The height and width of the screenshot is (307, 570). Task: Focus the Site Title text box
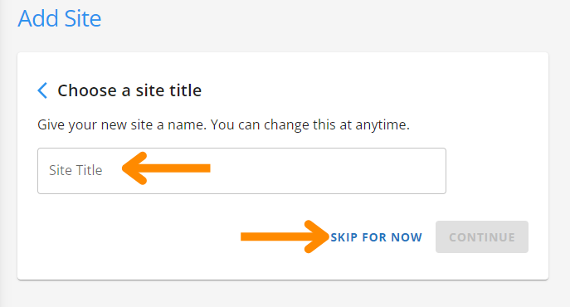click(241, 171)
